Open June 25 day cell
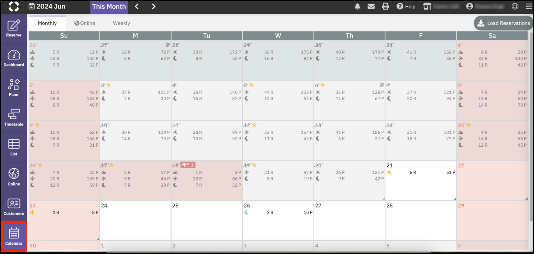534x254 pixels. click(207, 221)
